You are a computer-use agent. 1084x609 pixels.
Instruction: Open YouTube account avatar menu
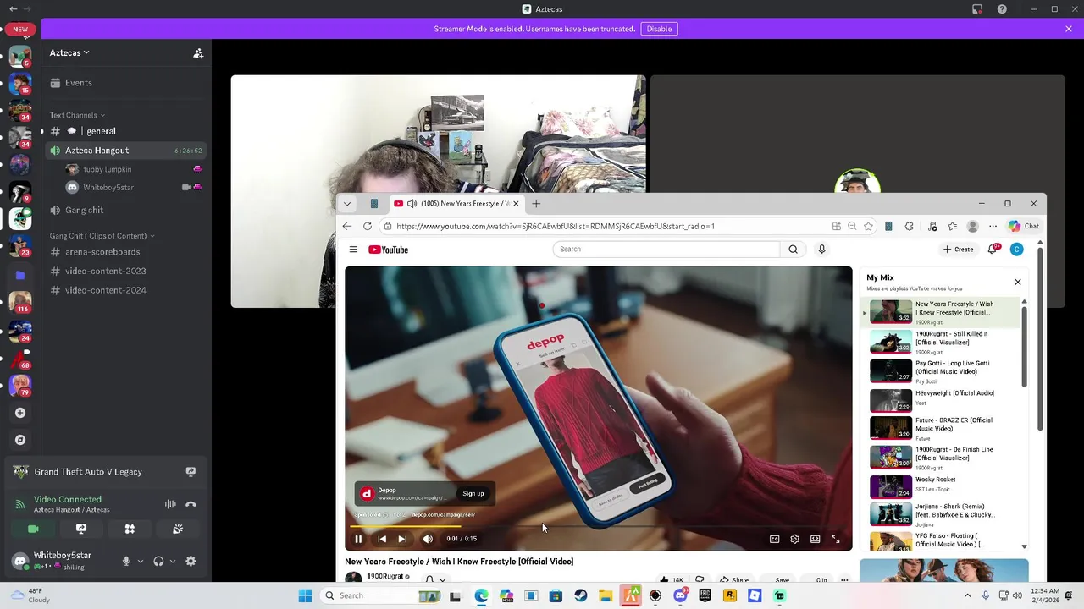click(1017, 250)
